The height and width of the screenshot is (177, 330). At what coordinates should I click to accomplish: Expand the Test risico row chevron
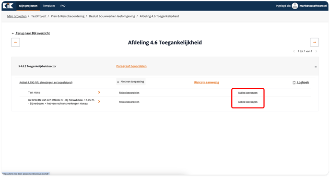pyautogui.click(x=99, y=93)
